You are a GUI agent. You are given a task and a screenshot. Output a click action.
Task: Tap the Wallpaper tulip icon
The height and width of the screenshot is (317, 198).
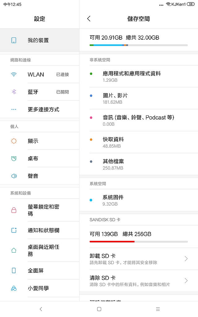14,158
